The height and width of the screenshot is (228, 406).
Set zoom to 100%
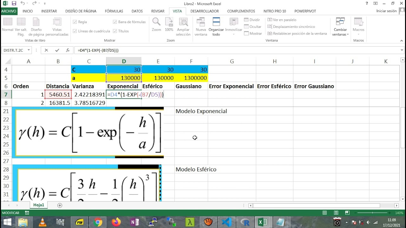(x=169, y=25)
